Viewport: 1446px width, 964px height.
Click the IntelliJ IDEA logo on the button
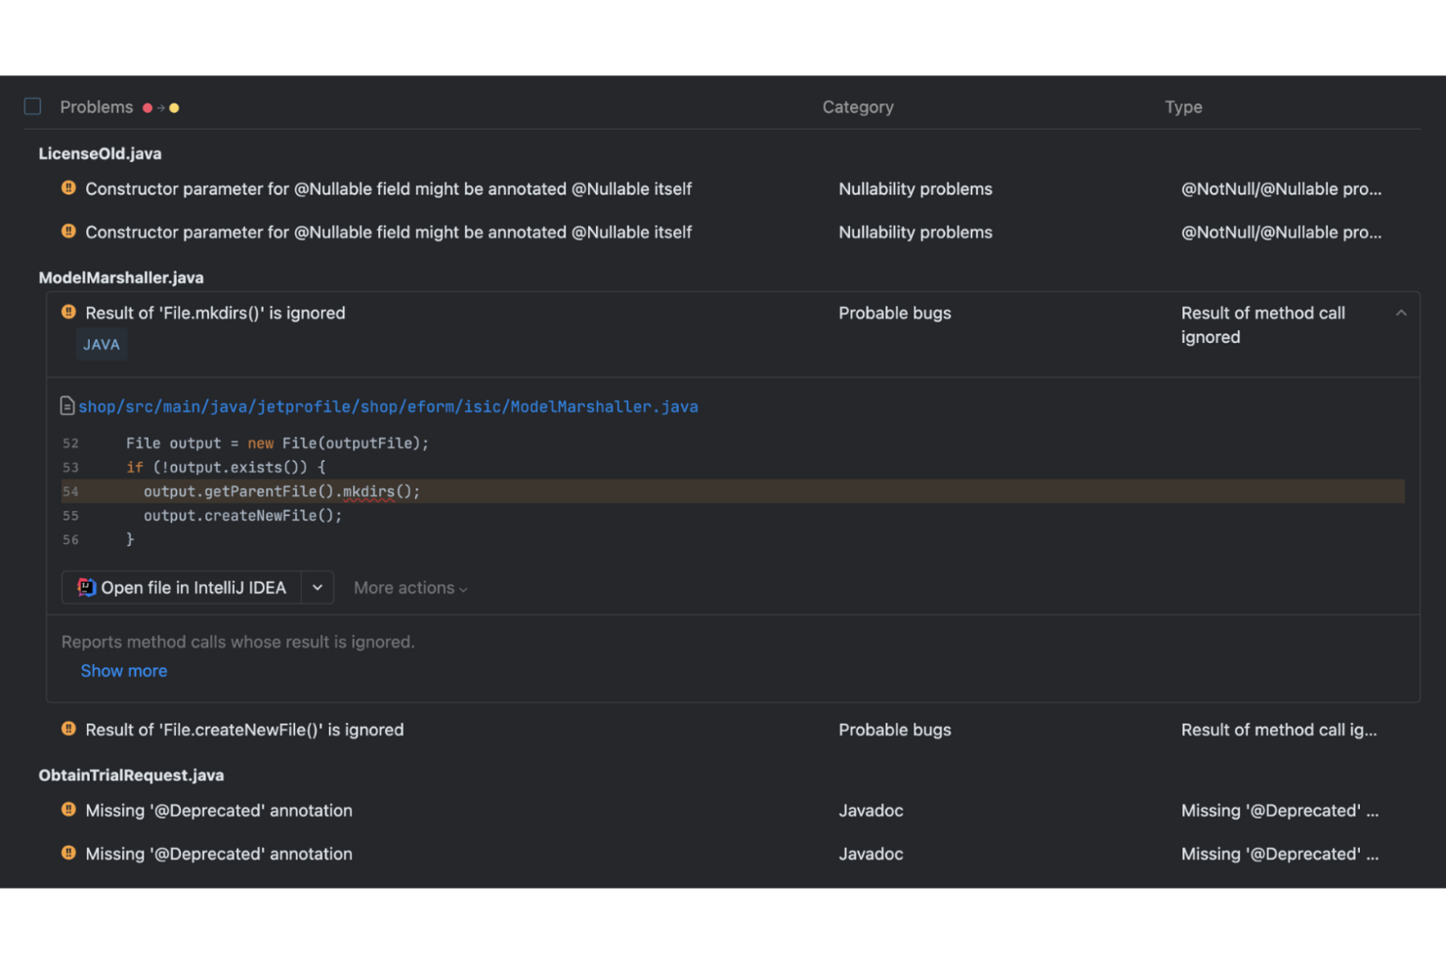click(86, 587)
